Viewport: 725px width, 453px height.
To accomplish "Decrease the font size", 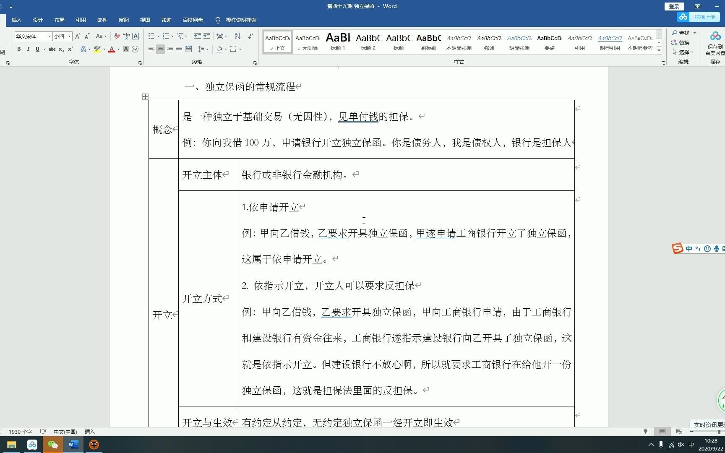I will (x=87, y=36).
